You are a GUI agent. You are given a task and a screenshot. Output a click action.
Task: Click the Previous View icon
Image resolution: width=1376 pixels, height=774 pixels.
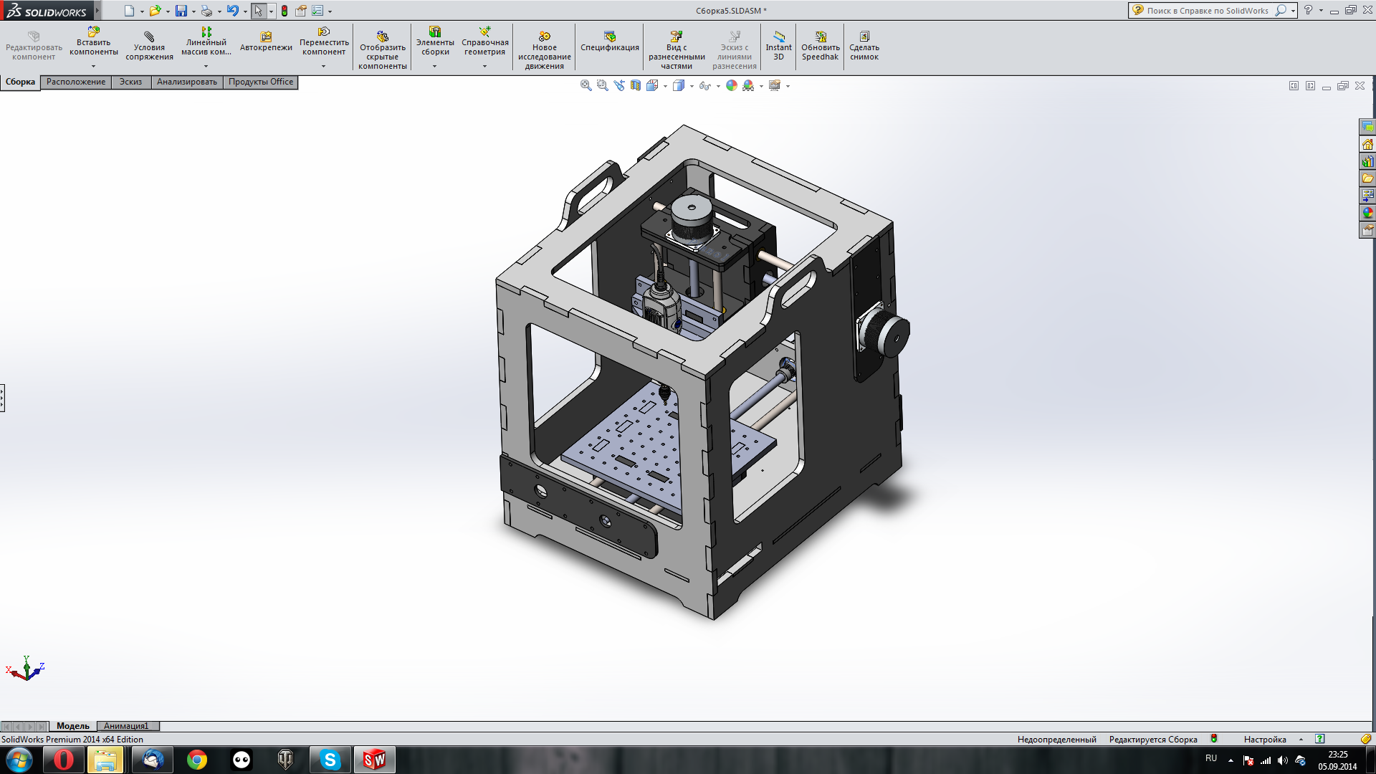click(x=619, y=85)
